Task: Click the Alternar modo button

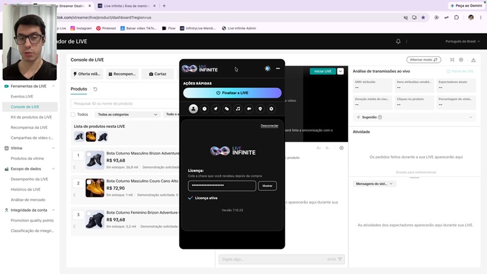Action: (424, 60)
